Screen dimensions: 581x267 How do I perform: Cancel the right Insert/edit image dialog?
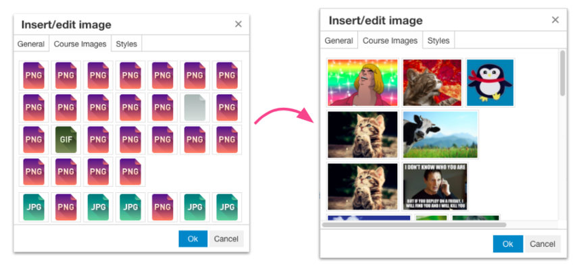tap(542, 243)
